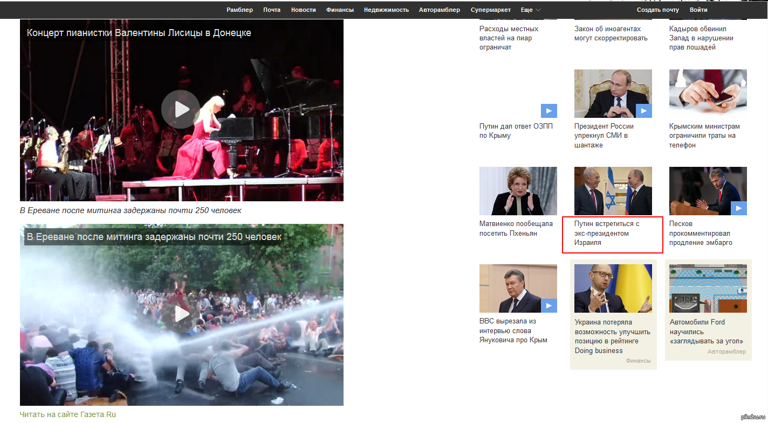Open Недвижимость in the top navigation
768x423 pixels.
click(x=386, y=10)
